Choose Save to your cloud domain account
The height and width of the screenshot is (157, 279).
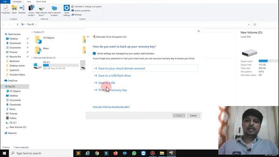click(x=145, y=68)
